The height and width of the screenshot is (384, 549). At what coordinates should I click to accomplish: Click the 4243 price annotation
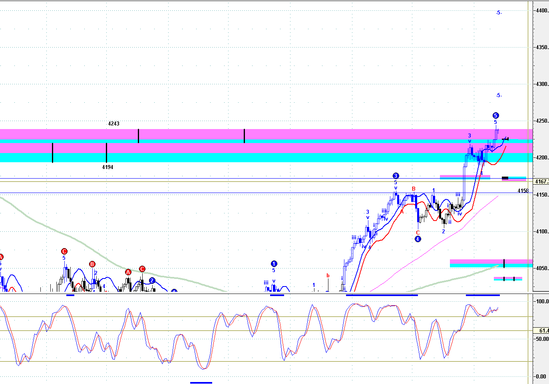(113, 124)
